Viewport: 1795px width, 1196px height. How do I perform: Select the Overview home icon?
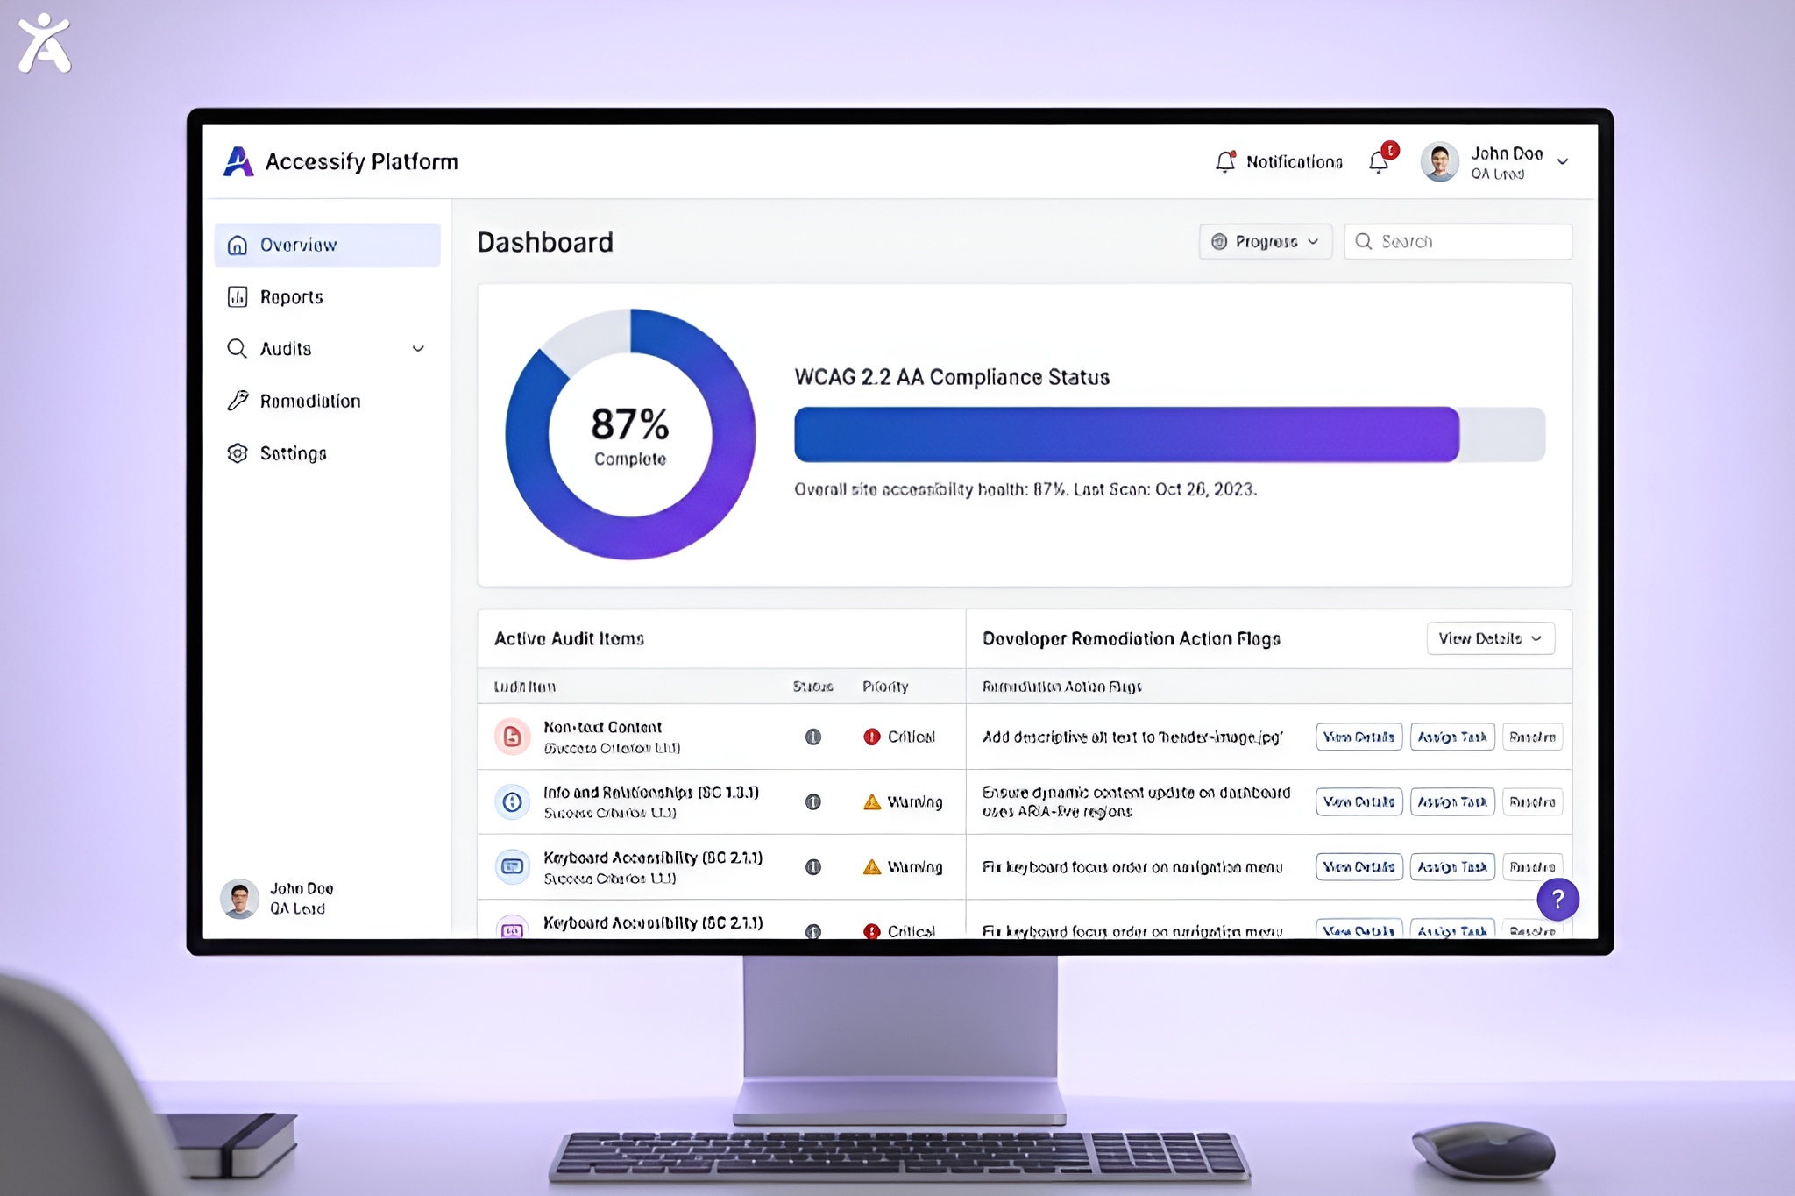tap(238, 245)
